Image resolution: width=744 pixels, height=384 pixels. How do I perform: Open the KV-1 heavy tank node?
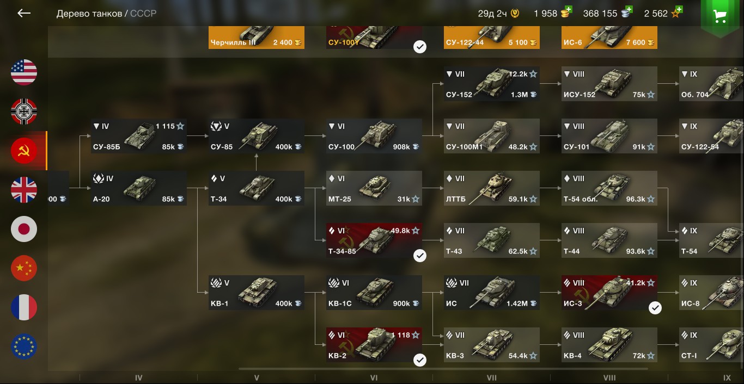[257, 293]
